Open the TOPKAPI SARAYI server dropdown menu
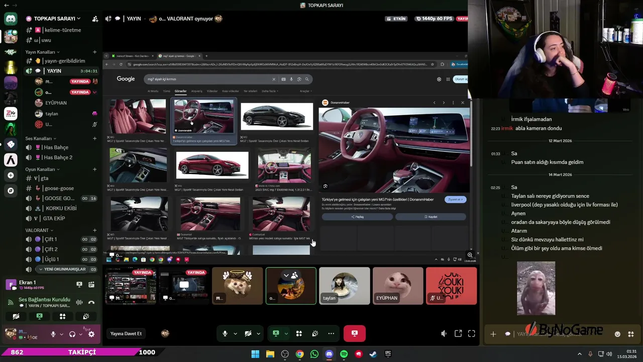This screenshot has height=362, width=643. [x=57, y=19]
